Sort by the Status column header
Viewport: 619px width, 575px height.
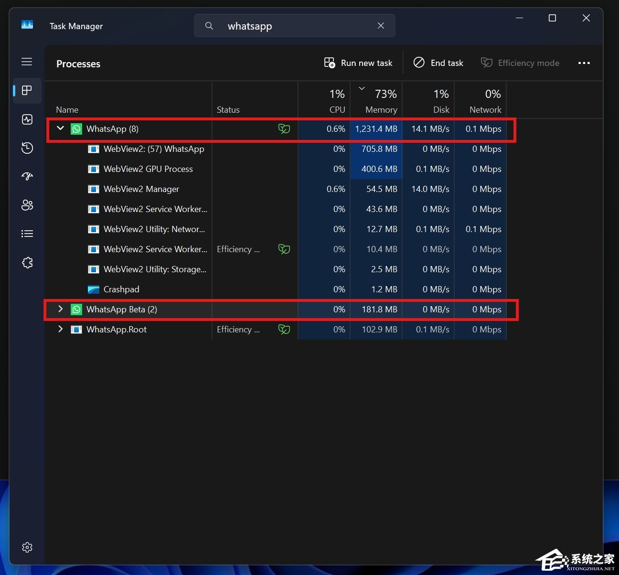[255, 100]
